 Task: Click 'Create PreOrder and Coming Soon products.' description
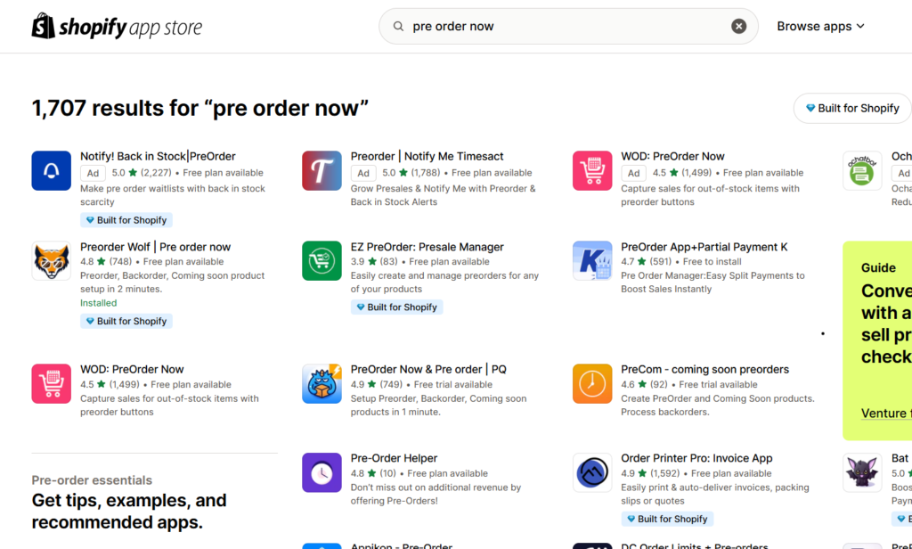click(x=718, y=406)
